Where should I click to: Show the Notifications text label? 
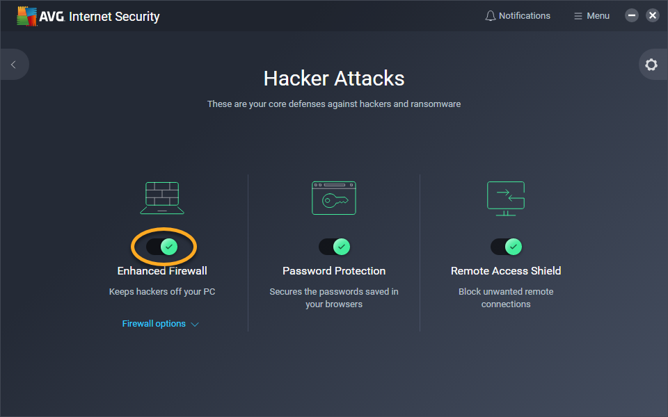[x=525, y=16]
